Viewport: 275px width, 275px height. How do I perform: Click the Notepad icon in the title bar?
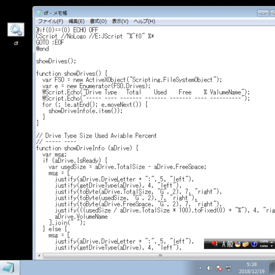39,13
